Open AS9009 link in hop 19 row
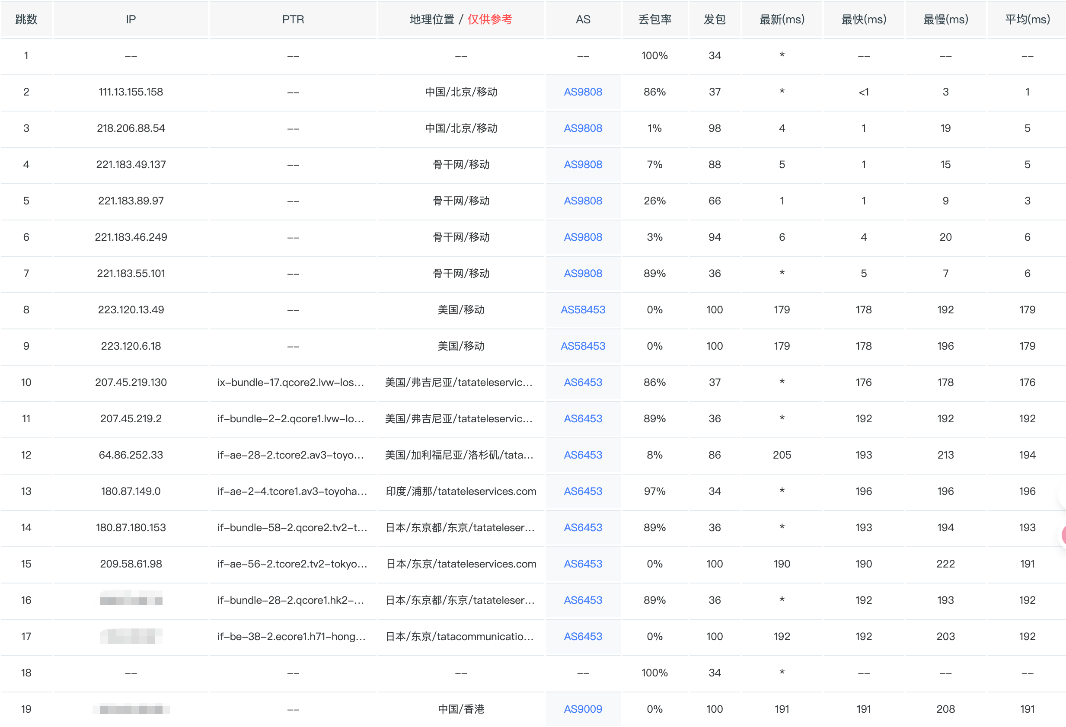 pyautogui.click(x=583, y=709)
